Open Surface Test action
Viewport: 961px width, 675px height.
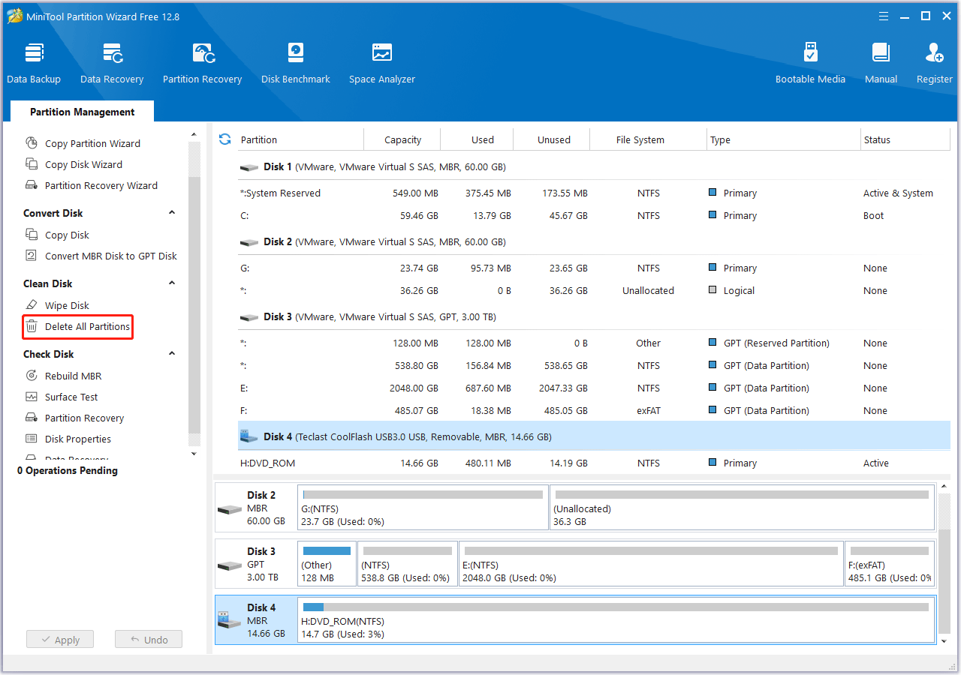click(71, 397)
